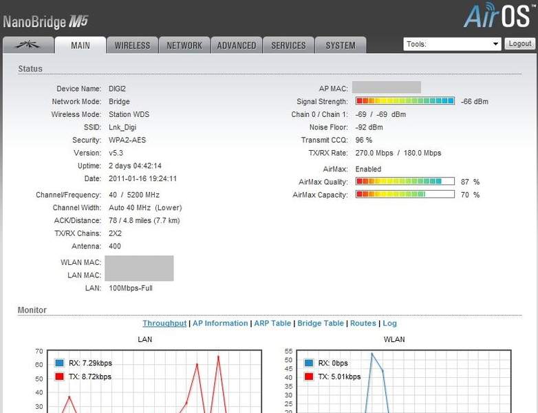Screen dimensions: 538x413
Task: Click the AirOS logo
Action: click(499, 15)
